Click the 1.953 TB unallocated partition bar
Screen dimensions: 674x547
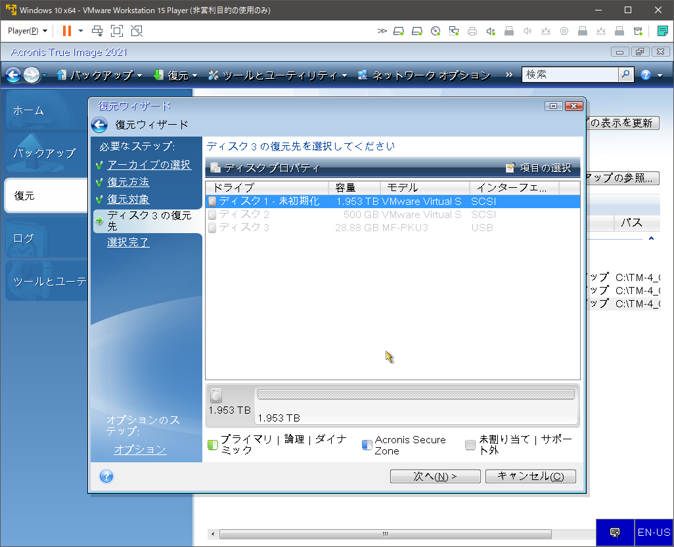pos(416,395)
